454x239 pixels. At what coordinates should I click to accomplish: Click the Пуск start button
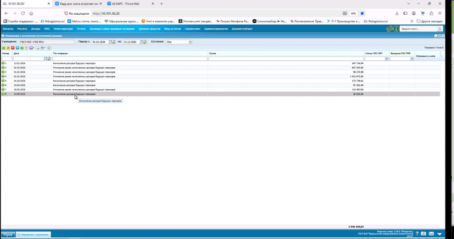pyautogui.click(x=8, y=235)
